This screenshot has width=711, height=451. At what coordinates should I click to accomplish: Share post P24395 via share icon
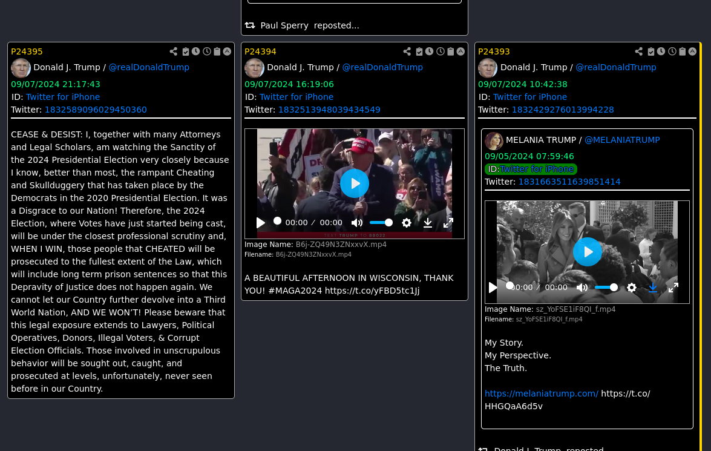[x=174, y=51]
